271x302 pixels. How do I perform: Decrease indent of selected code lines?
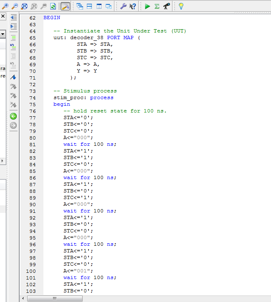point(13,17)
